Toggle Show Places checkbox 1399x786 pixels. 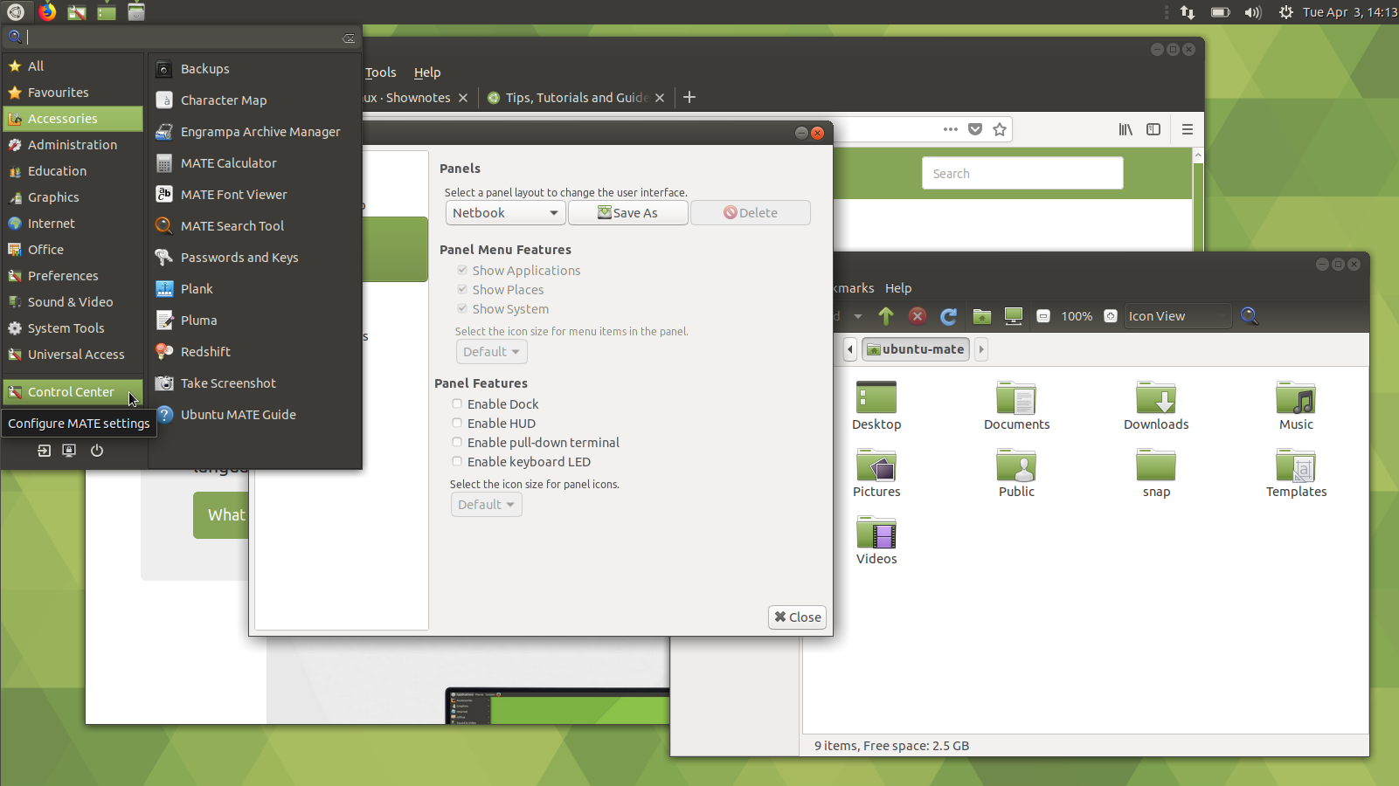click(462, 289)
